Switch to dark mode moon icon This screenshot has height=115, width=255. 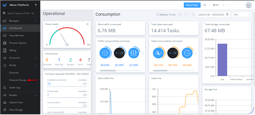193,15
